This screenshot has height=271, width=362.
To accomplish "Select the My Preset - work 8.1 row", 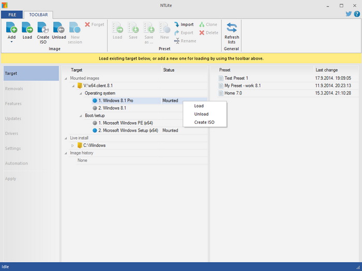I will [x=288, y=86].
